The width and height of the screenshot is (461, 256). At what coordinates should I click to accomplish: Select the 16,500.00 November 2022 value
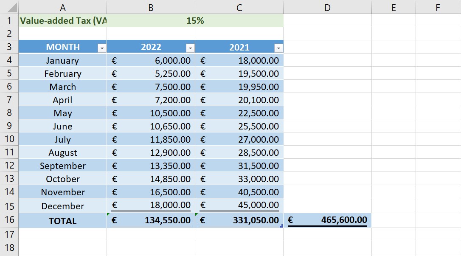tap(151, 191)
